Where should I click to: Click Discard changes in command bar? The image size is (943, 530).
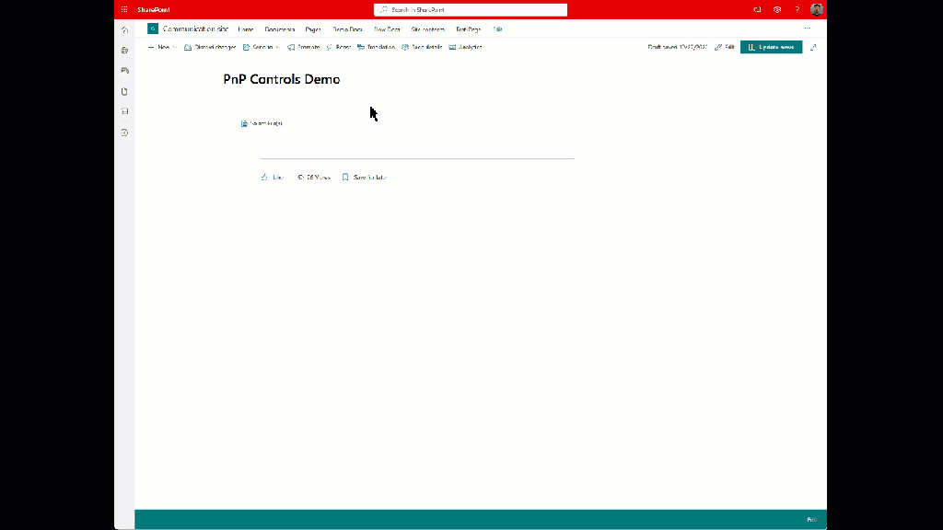pos(210,47)
